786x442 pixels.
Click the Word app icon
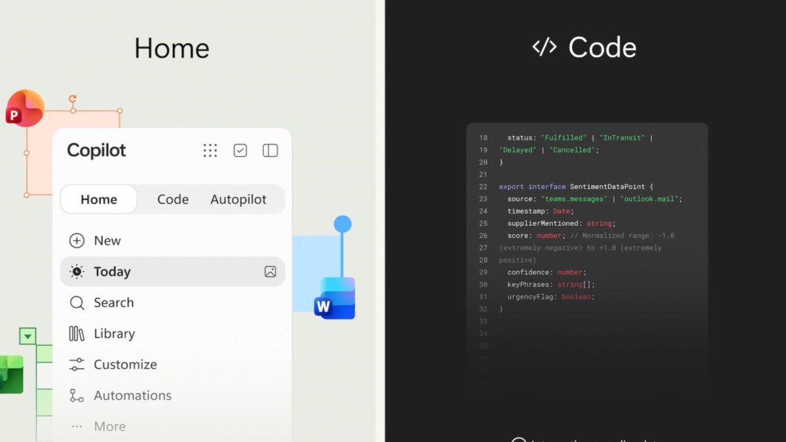coord(335,298)
